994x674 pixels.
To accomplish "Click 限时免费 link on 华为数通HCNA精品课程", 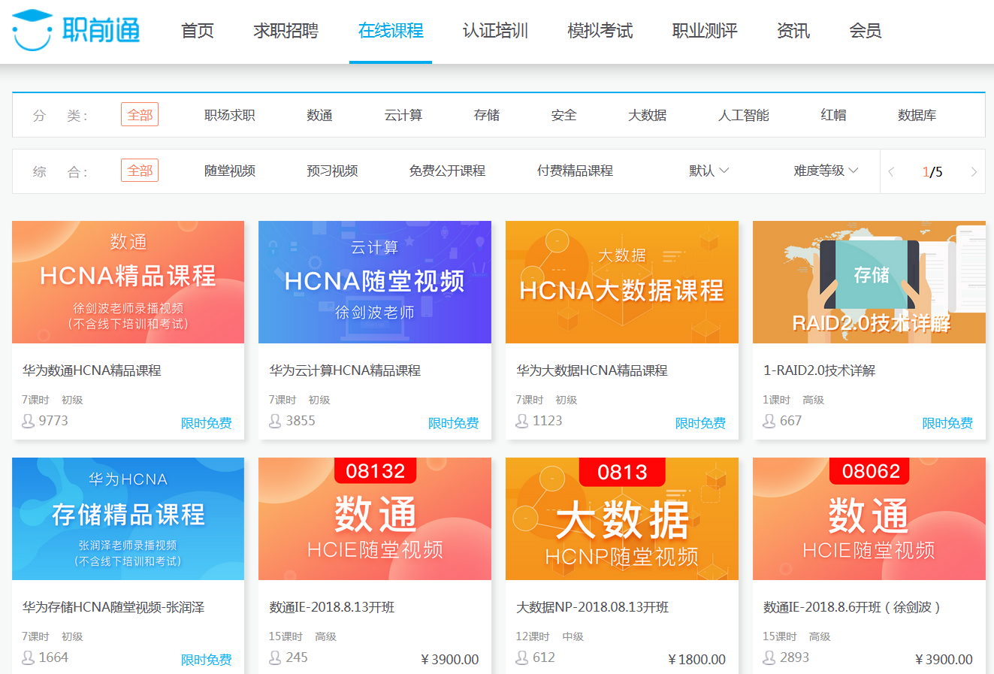I will pyautogui.click(x=206, y=423).
